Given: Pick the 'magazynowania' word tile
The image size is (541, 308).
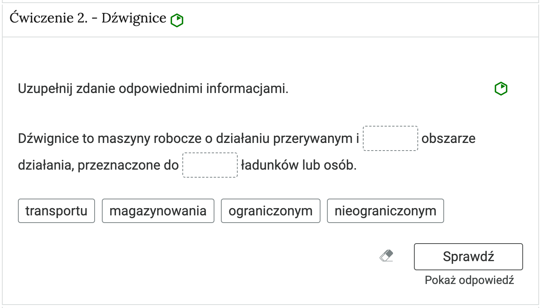Looking at the screenshot, I should pos(158,211).
